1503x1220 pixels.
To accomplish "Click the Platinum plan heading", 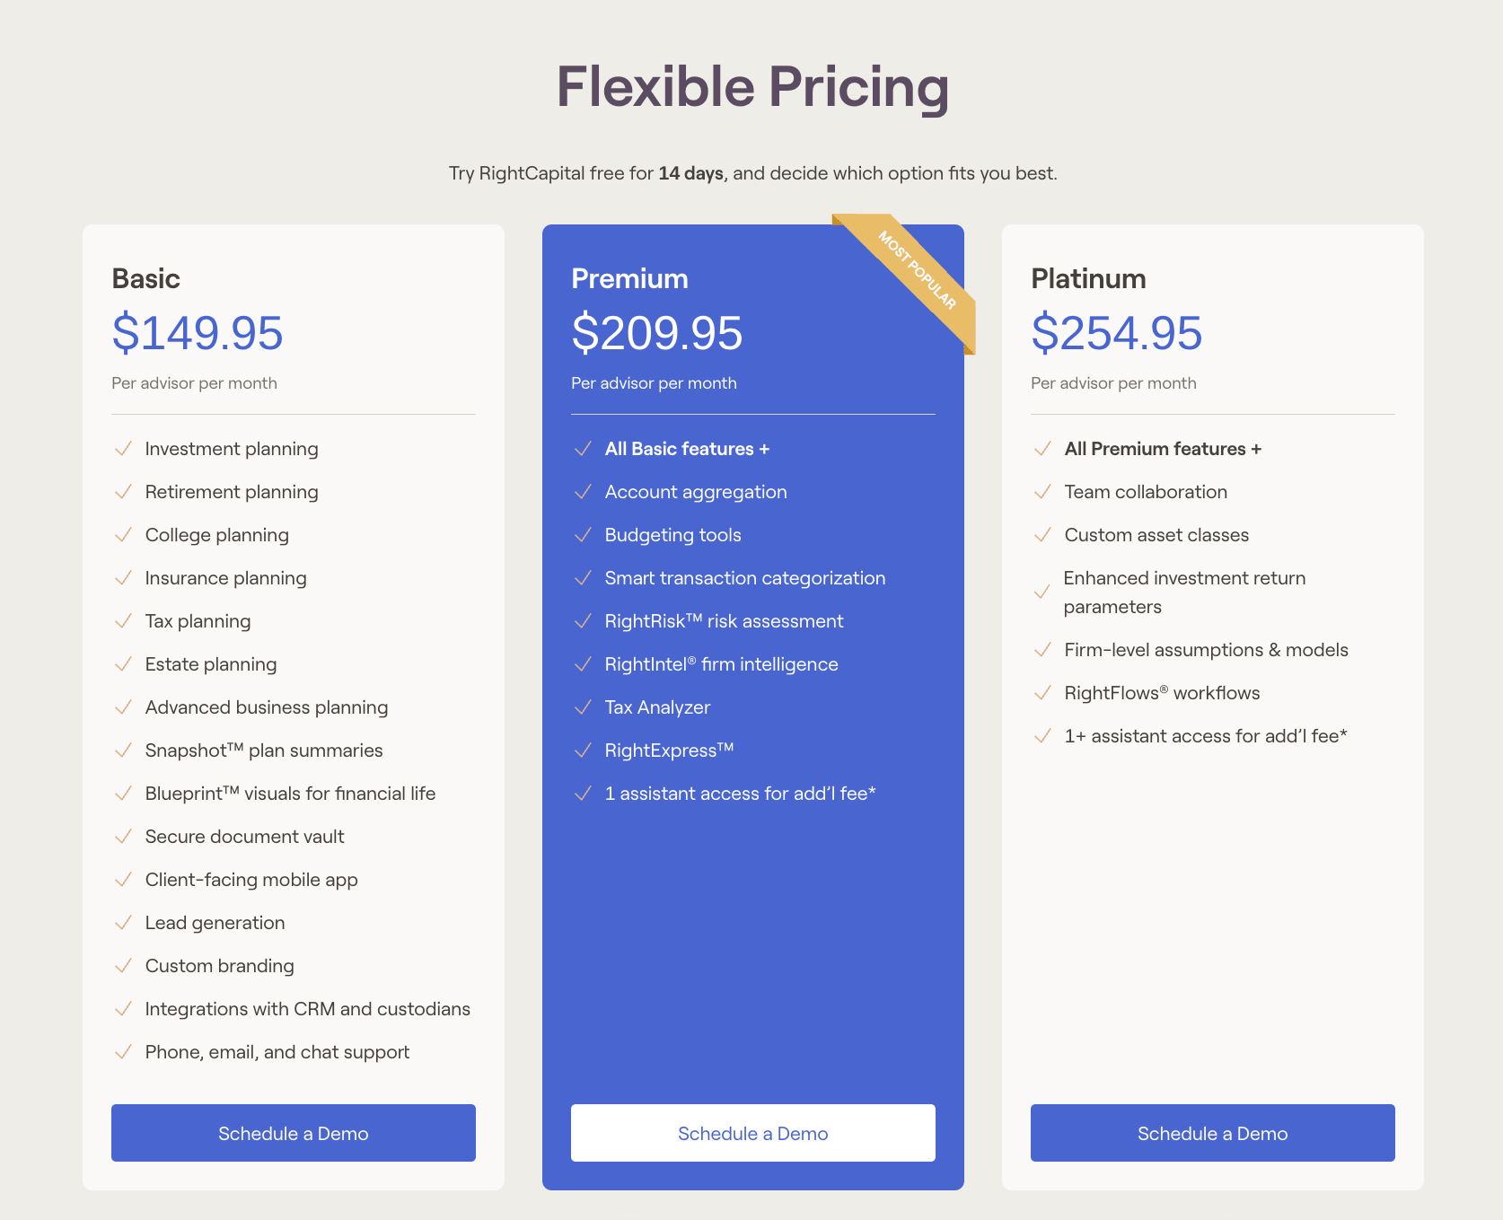I will click(1088, 278).
